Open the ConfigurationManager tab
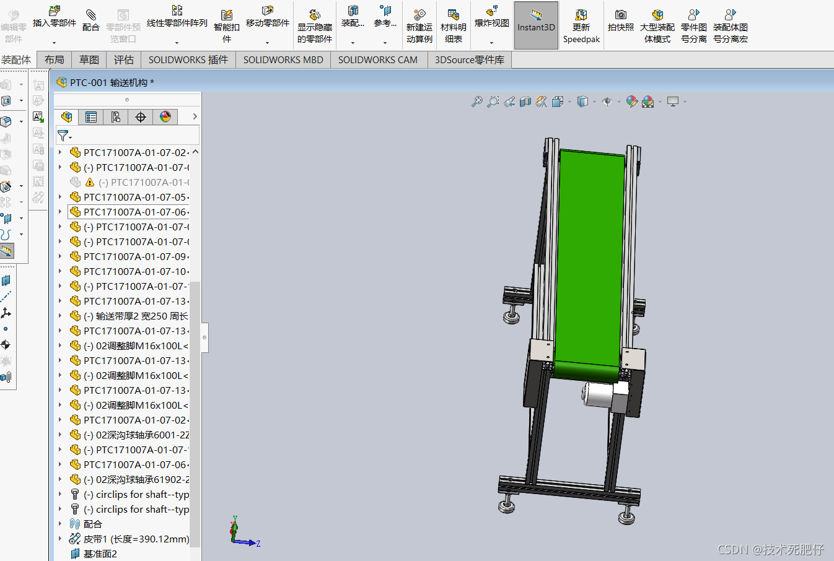 click(x=116, y=117)
